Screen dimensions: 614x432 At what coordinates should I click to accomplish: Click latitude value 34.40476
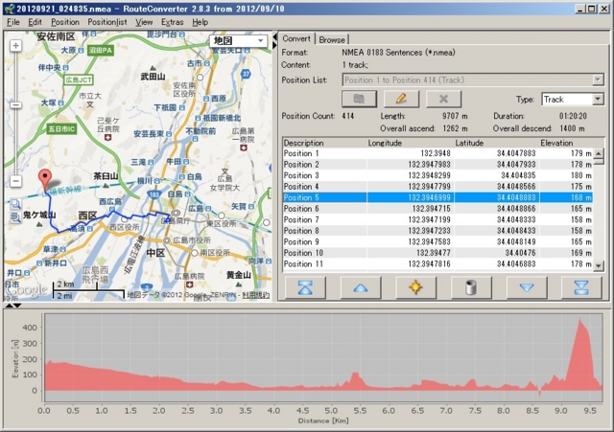[520, 253]
